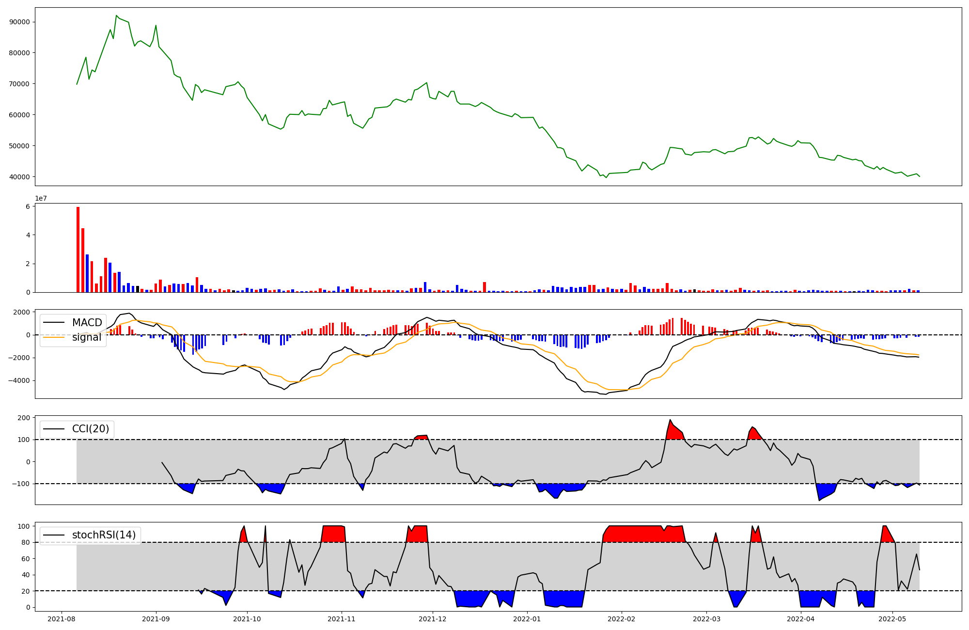Click the second tallest red volume bar

coord(83,260)
